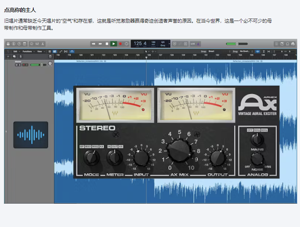Click the horizontal auto zoom icon
300x227 pixels.
(269, 52)
